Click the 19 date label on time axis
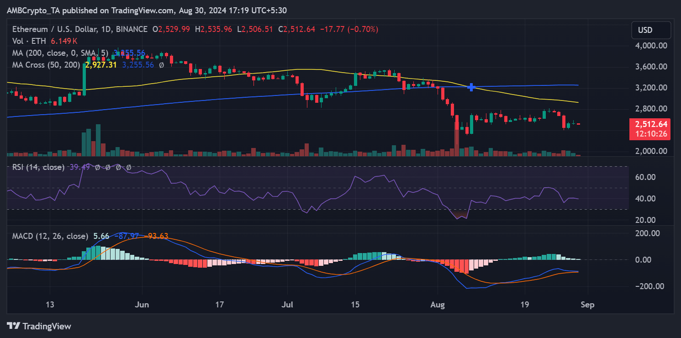This screenshot has height=338, width=681. [x=524, y=305]
